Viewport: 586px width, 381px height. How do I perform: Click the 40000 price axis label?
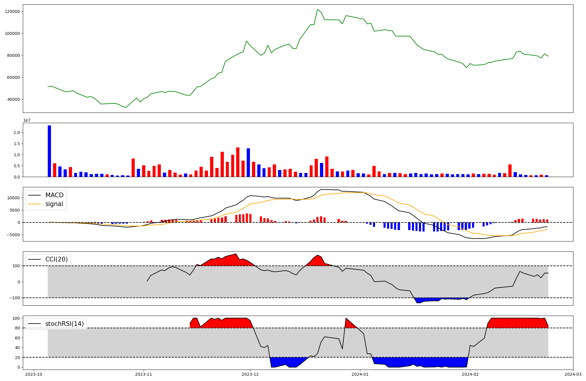click(13, 99)
